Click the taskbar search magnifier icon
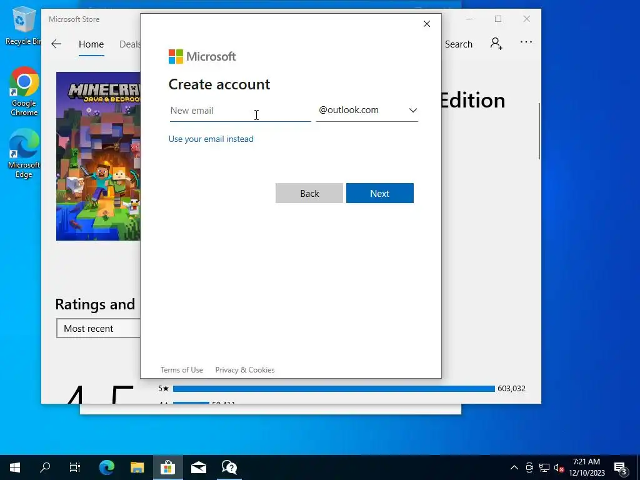The image size is (640, 480). click(45, 467)
